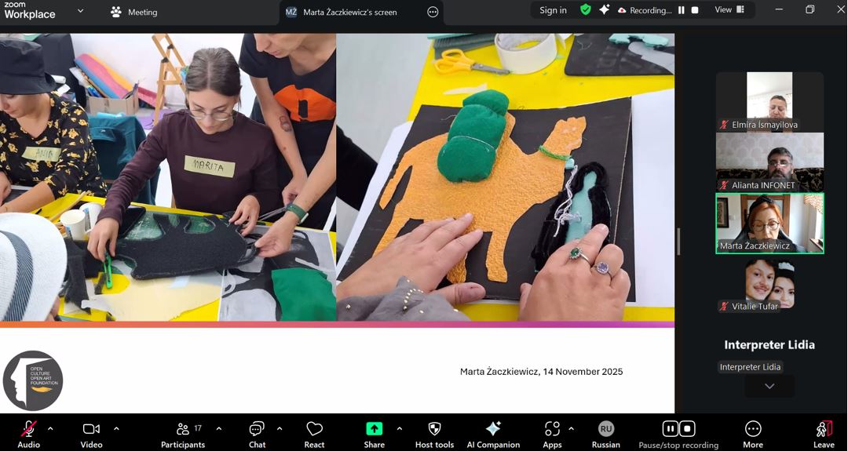This screenshot has width=848, height=451.
Task: Switch to the Meeting tab
Action: coord(133,12)
